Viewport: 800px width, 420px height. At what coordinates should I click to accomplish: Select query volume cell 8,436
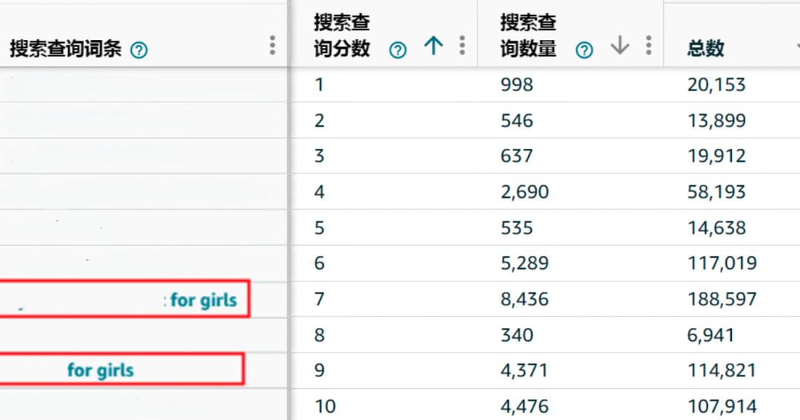coord(524,299)
